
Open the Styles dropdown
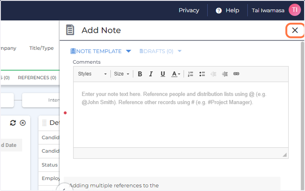tap(92, 74)
